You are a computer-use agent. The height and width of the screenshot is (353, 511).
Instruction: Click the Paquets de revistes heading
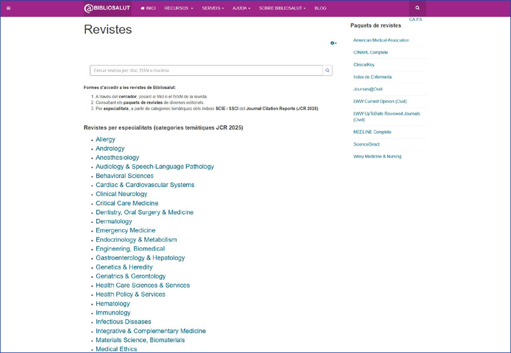pos(376,25)
